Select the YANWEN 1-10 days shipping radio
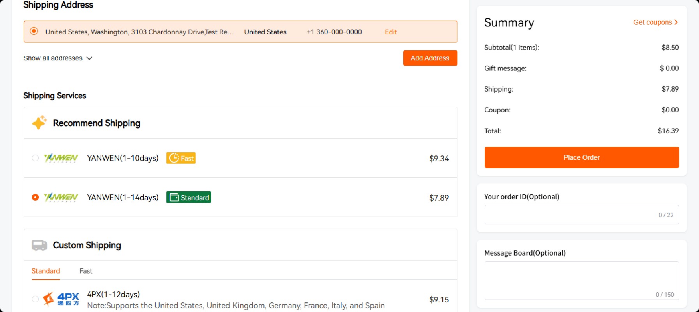Screen dimensions: 699x312 pyautogui.click(x=35, y=158)
